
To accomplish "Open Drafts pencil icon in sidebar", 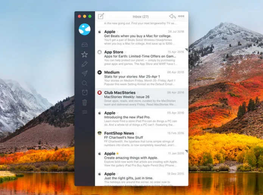I will click(x=84, y=64).
